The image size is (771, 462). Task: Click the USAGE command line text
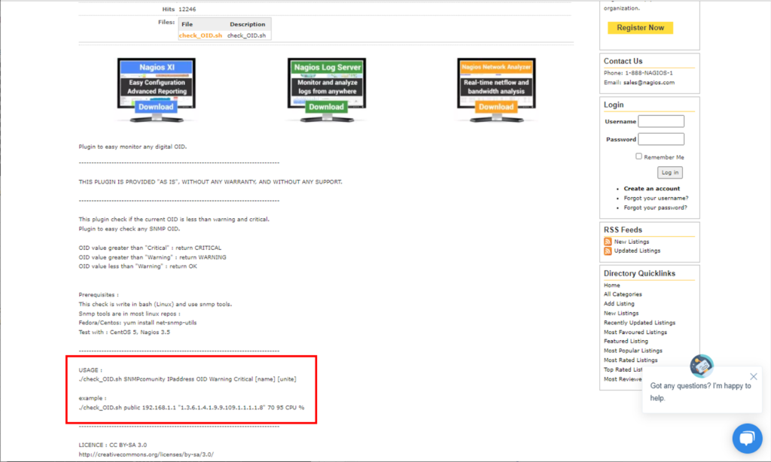coord(187,379)
